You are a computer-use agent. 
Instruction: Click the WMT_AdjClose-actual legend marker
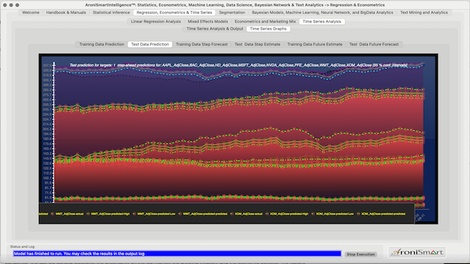point(52,213)
